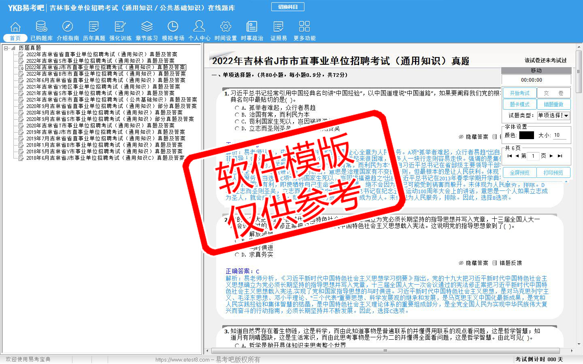Image resolution: width=583 pixels, height=364 pixels.
Task: Click the 开始考试 start exam button
Action: [x=519, y=93]
